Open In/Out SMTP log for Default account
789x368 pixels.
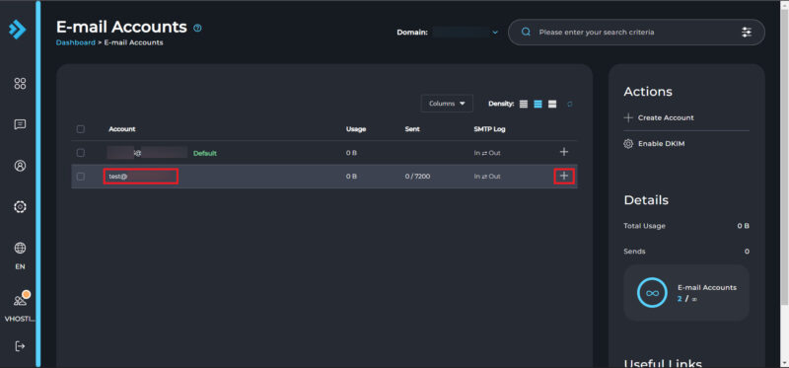[x=487, y=153]
